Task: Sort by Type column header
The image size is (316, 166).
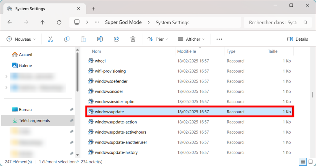Action: [231, 51]
